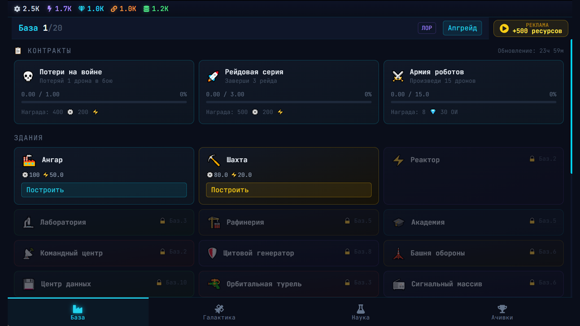Click the gear resource icon in top bar
Screen dimensions: 580x326
tap(16, 8)
